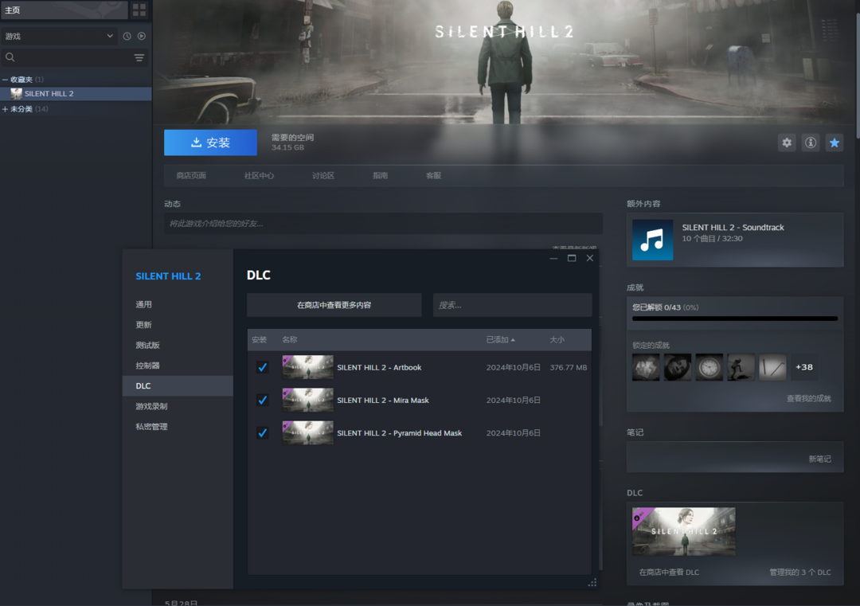The height and width of the screenshot is (606, 860).
Task: Collapse the 收藏夹 category
Action: [x=5, y=80]
